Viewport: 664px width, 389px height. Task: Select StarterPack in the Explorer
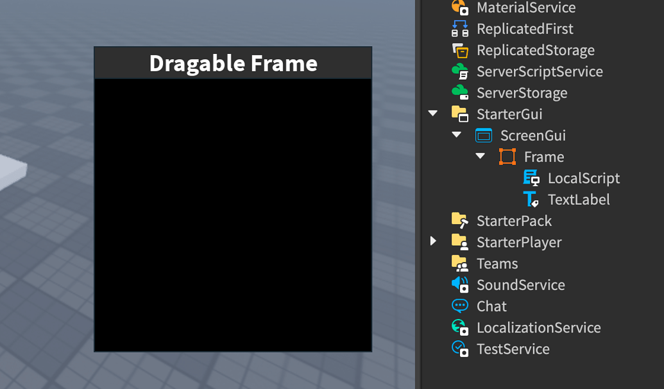point(514,221)
